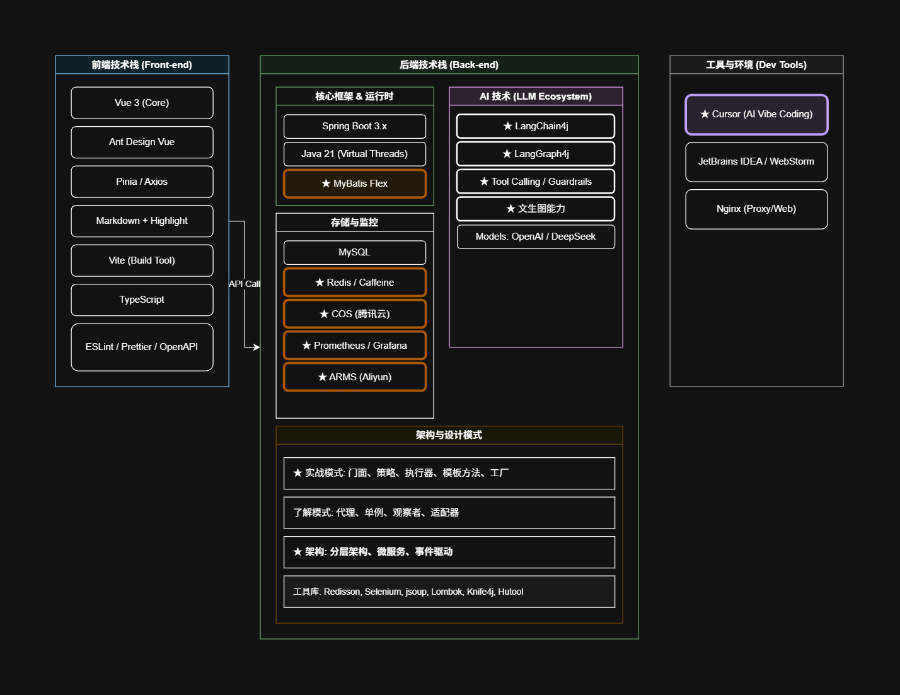900x695 pixels.
Task: Click the 了解模式 patterns row
Action: [449, 513]
